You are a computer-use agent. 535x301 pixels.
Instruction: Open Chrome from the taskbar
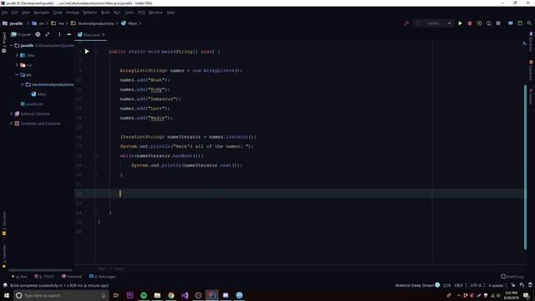tap(171, 295)
